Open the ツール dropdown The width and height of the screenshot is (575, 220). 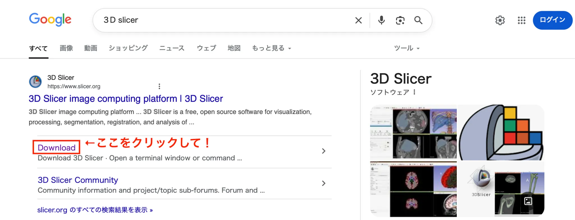pos(407,48)
